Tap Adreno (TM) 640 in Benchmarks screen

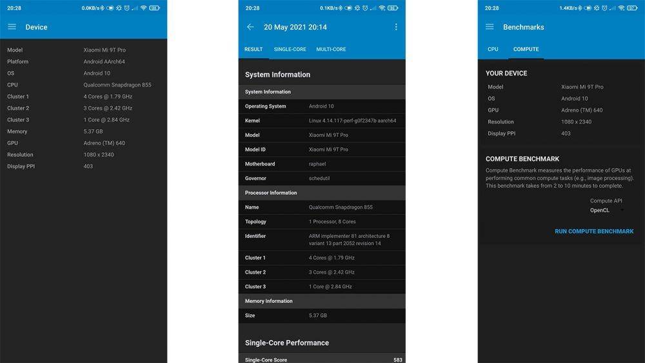coord(582,110)
